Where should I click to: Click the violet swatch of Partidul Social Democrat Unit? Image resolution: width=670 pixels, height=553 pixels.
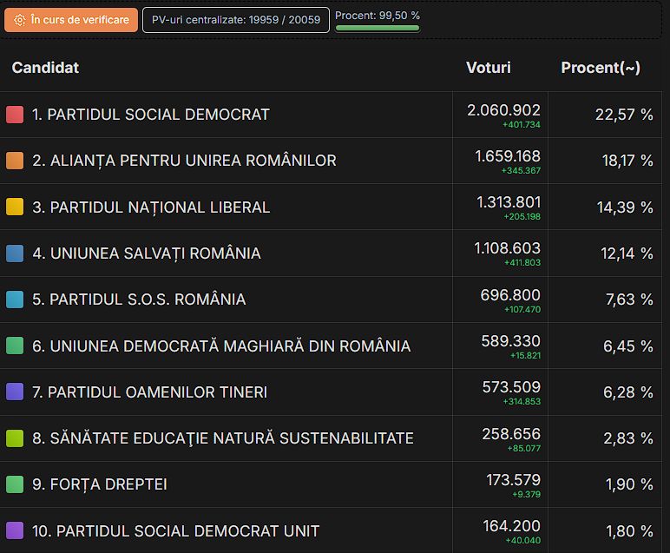[x=15, y=530]
